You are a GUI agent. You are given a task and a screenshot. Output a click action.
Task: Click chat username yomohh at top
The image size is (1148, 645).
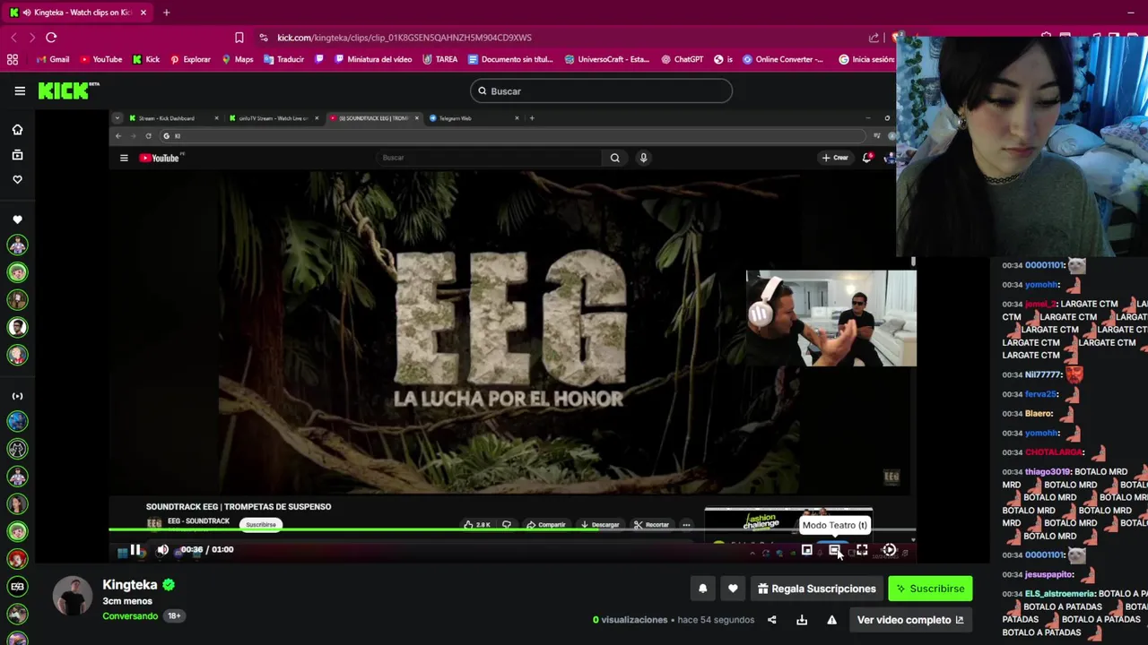point(1041,285)
